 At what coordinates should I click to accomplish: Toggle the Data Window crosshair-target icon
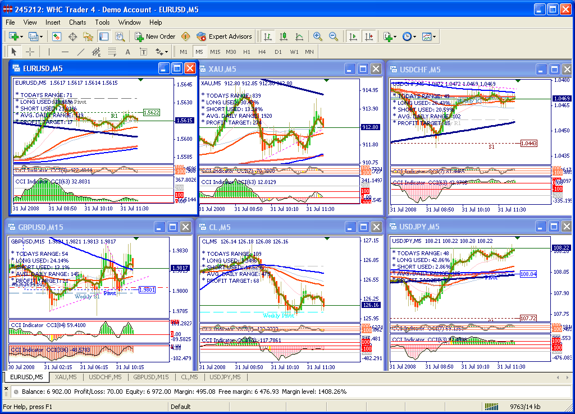pos(72,36)
